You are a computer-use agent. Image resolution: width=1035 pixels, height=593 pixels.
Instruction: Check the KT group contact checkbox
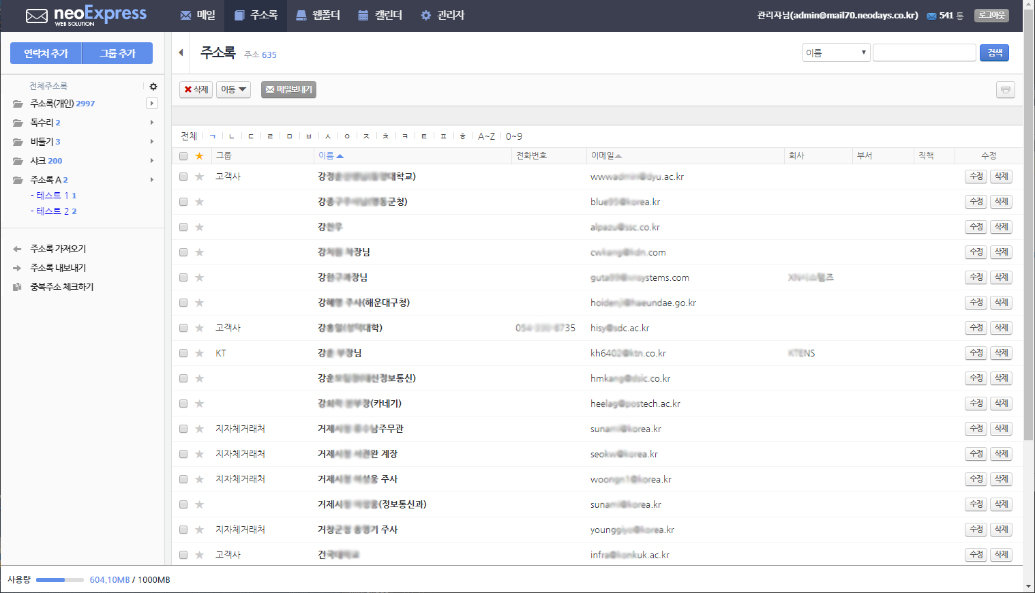click(x=183, y=353)
